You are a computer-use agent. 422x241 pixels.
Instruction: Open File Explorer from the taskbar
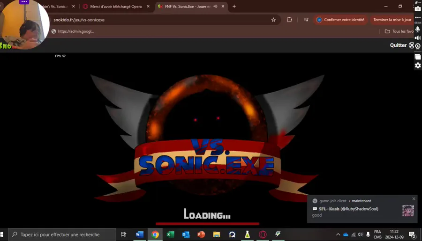(x=216, y=234)
